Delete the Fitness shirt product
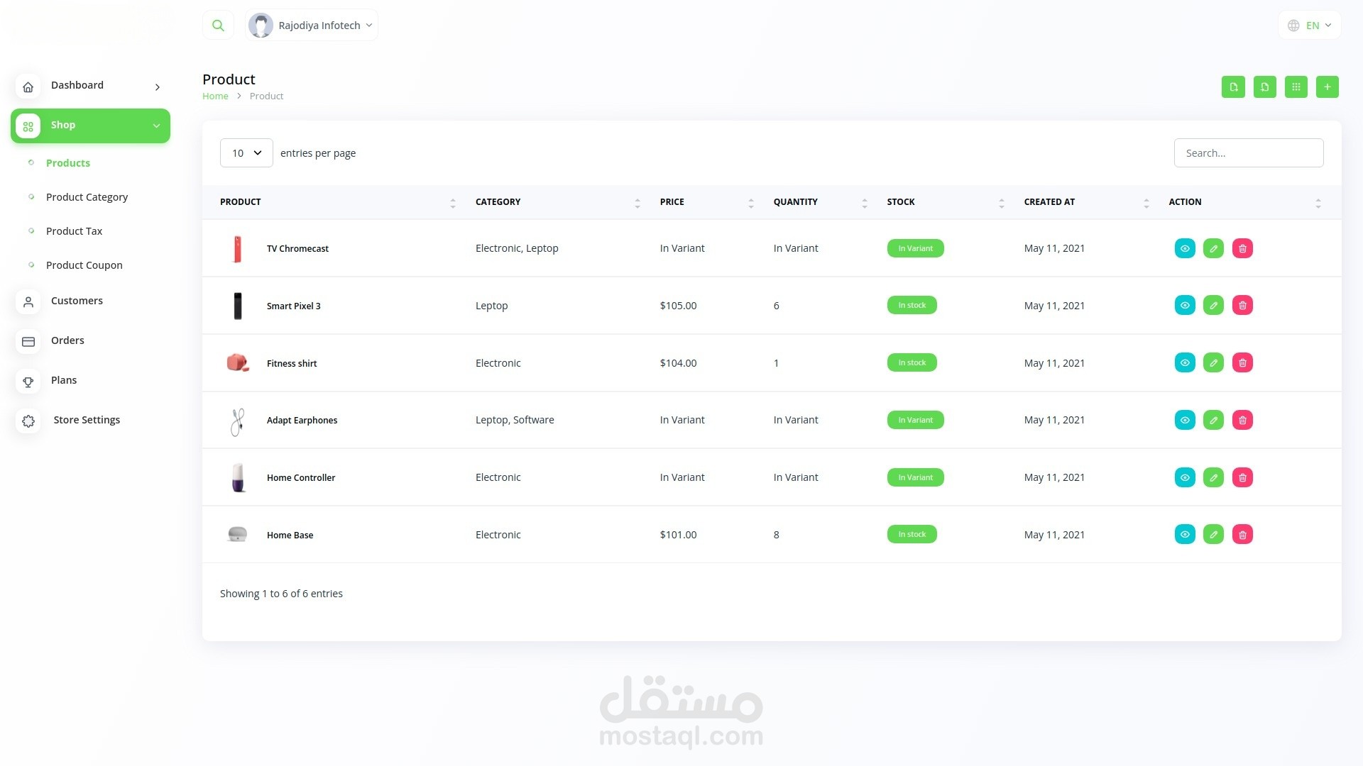This screenshot has width=1363, height=766. point(1242,363)
